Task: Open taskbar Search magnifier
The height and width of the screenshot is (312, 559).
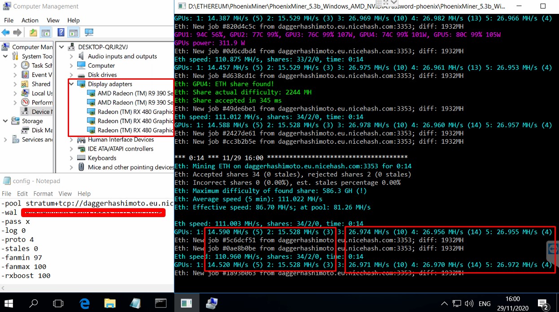Action: pyautogui.click(x=34, y=303)
